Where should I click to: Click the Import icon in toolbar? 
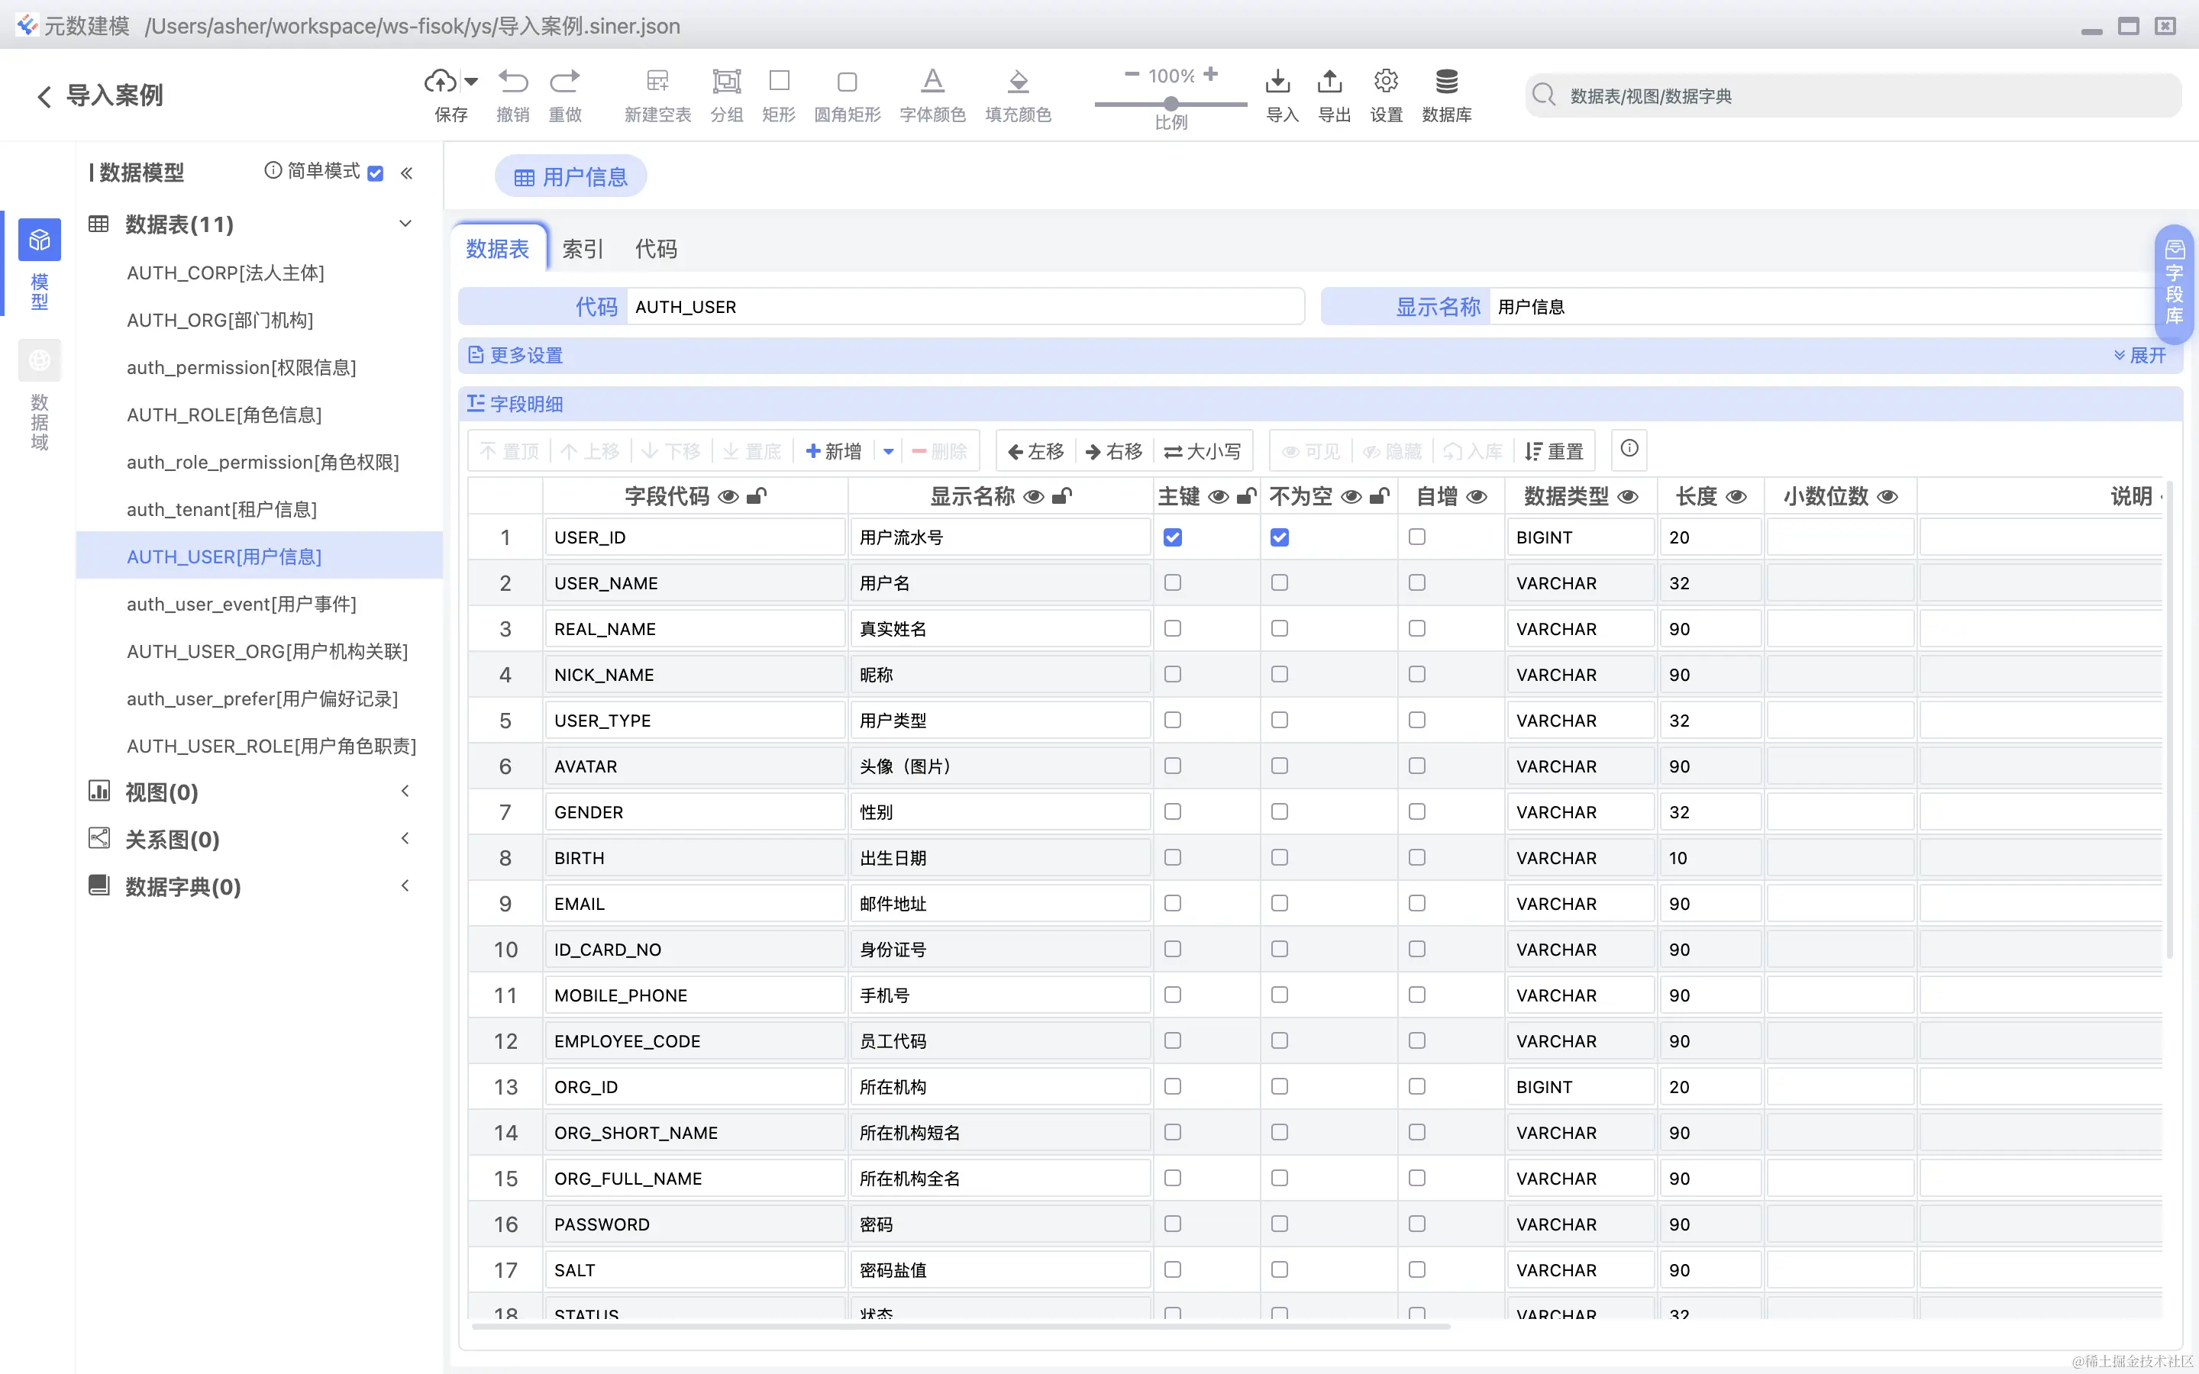(x=1278, y=82)
